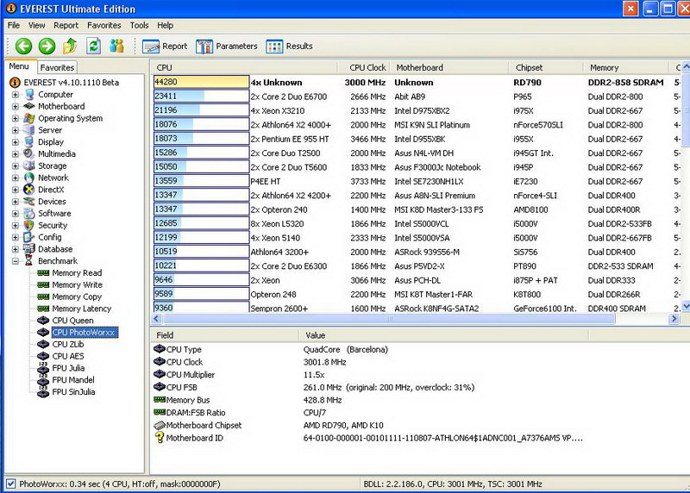Select the Motherboard tree item

click(61, 106)
